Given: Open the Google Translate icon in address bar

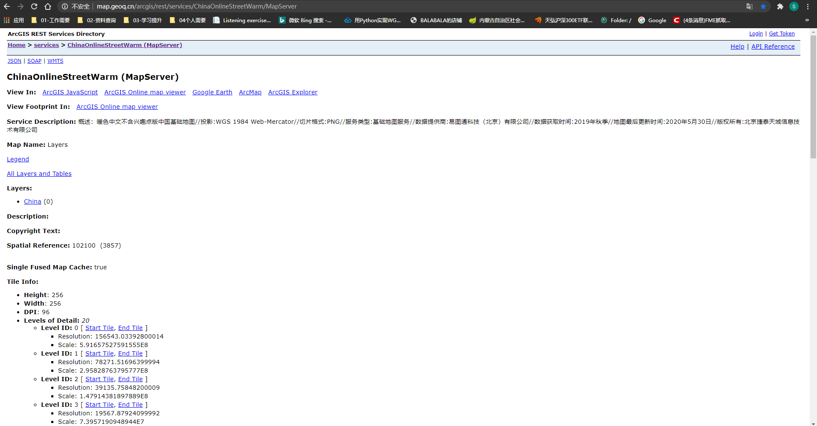Looking at the screenshot, I should coord(749,6).
